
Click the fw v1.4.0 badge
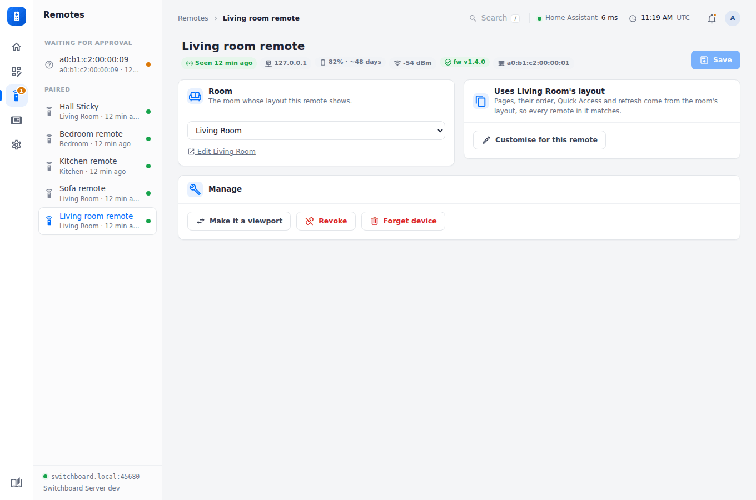[x=465, y=62]
